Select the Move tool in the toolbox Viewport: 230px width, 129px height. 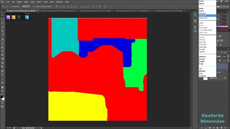(x=3, y=15)
